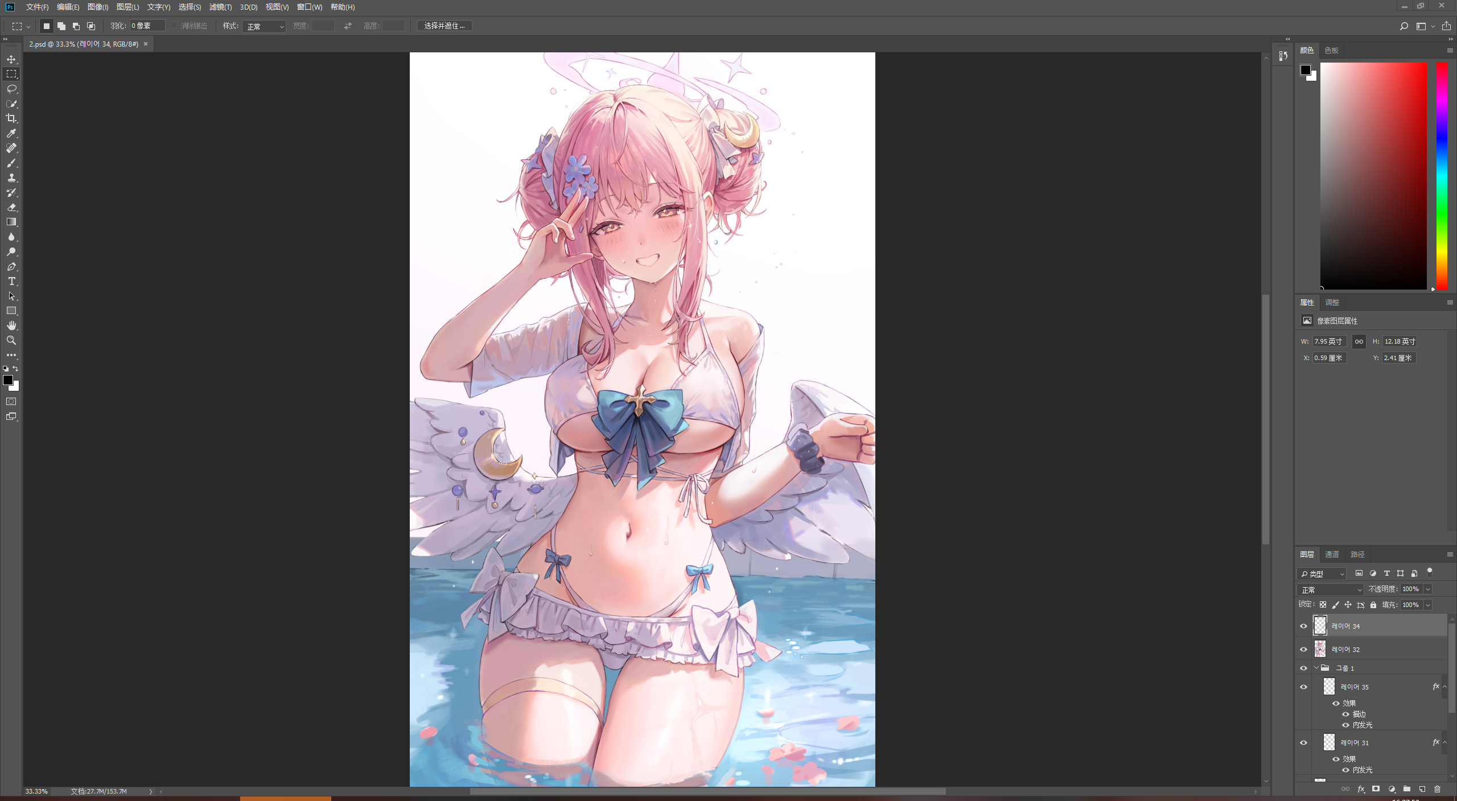Click the delete layer trash icon
Viewport: 1457px width, 801px height.
(1437, 789)
